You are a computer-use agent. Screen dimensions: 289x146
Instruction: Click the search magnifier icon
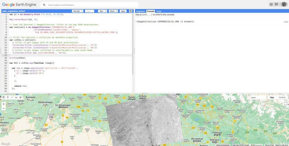[x=44, y=5]
